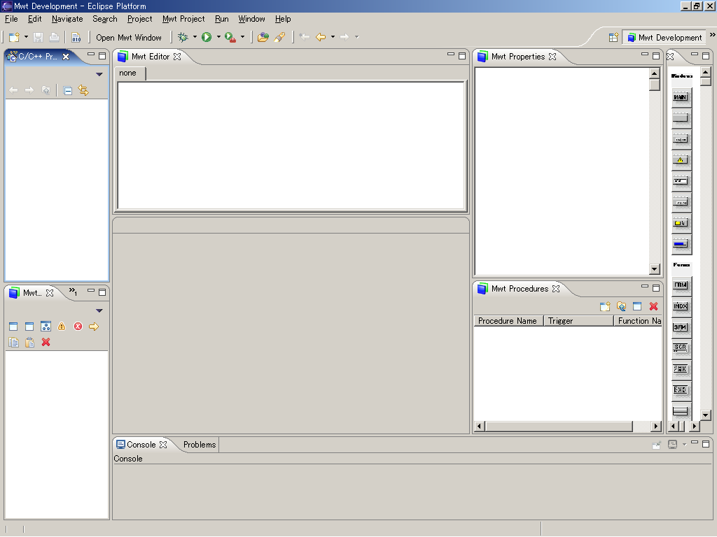The width and height of the screenshot is (717, 537).
Task: Click the yellow Back arrow in main toolbar
Action: point(321,37)
